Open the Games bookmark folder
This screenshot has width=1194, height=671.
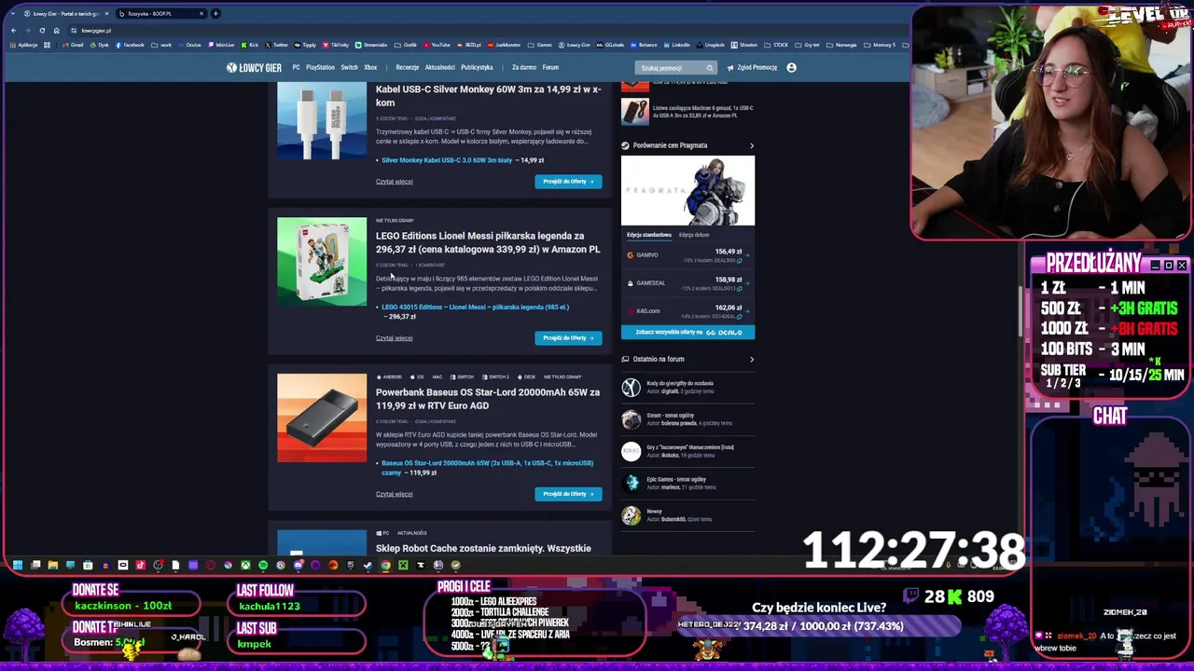click(541, 45)
